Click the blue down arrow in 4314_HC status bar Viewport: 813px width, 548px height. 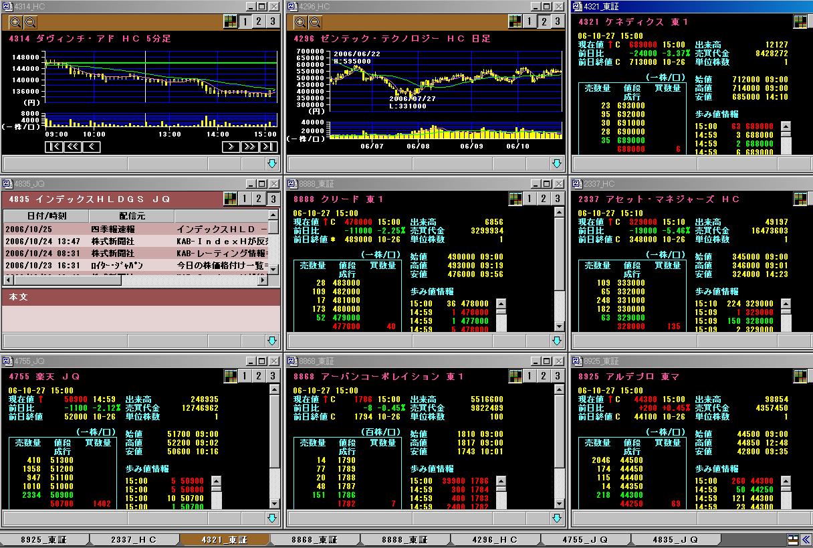pyautogui.click(x=273, y=164)
